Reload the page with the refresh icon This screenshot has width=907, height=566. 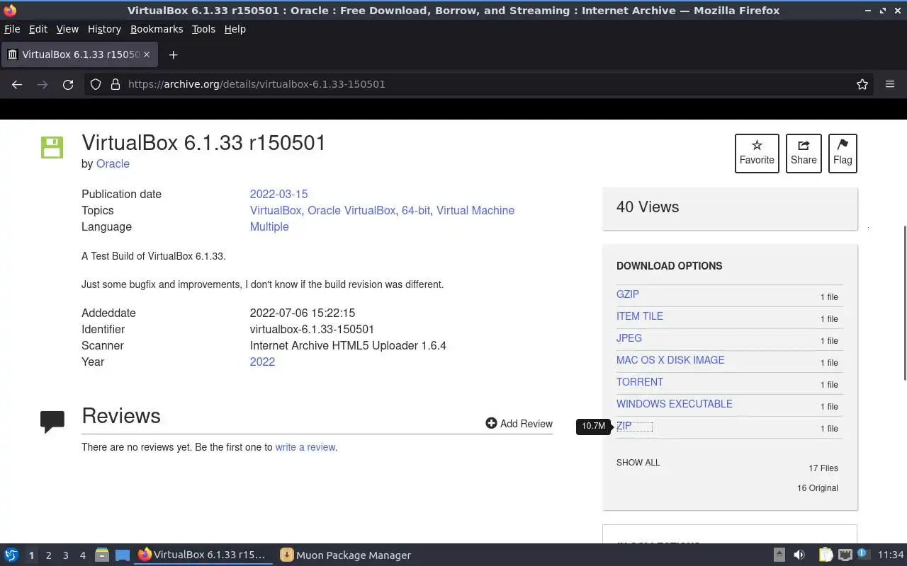coord(68,84)
